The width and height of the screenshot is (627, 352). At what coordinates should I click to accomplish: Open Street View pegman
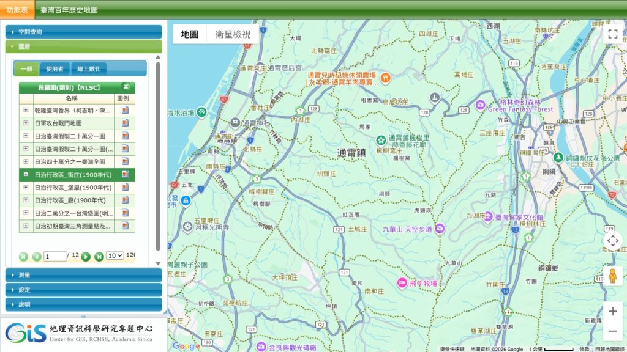(612, 276)
